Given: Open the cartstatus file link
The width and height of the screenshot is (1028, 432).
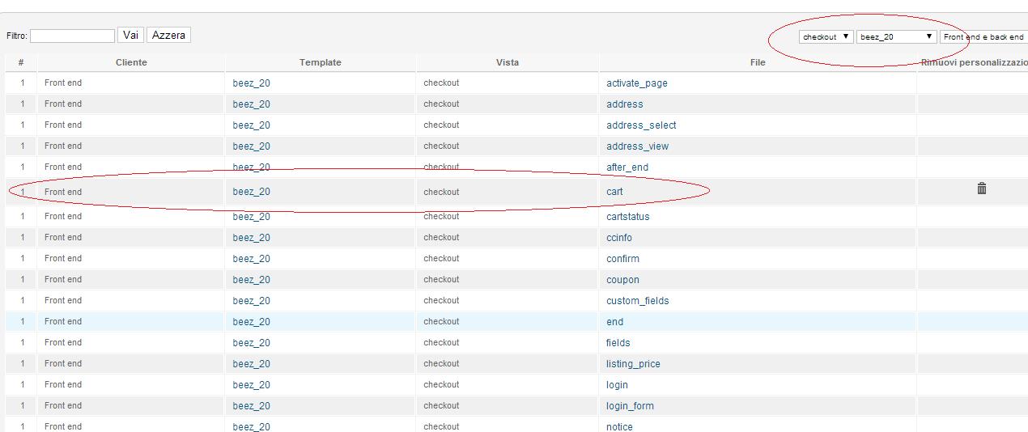Looking at the screenshot, I should click(628, 217).
